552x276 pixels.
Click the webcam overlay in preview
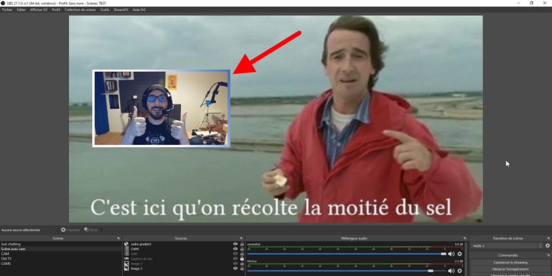click(161, 108)
